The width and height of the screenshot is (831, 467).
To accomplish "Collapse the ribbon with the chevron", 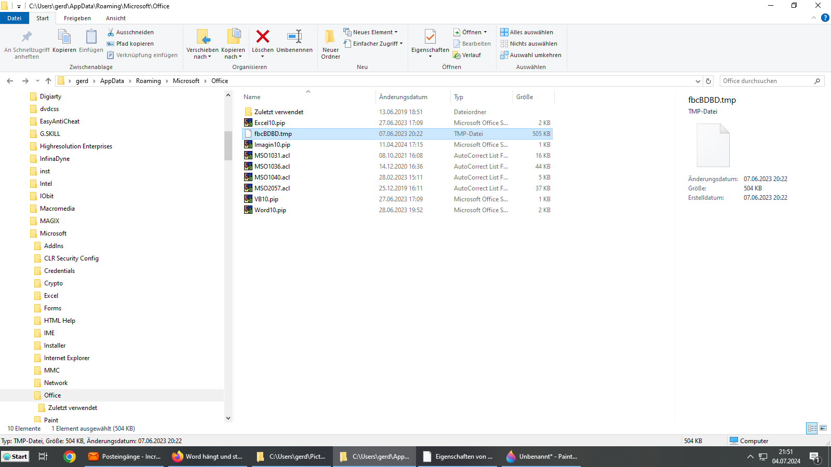I will pos(813,18).
